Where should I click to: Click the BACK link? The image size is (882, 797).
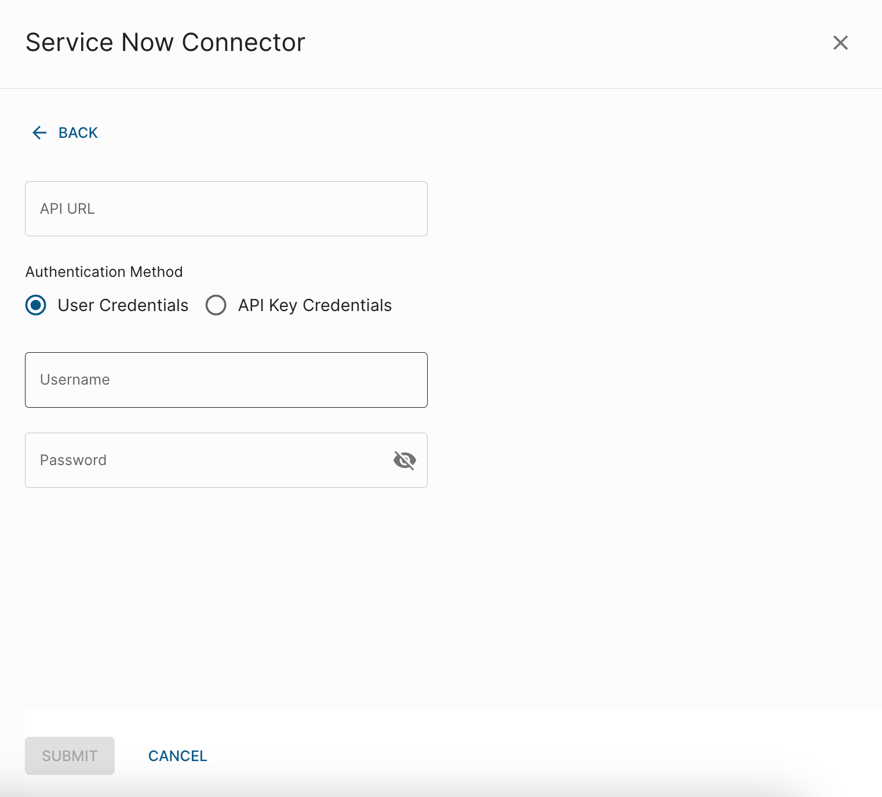tap(78, 133)
